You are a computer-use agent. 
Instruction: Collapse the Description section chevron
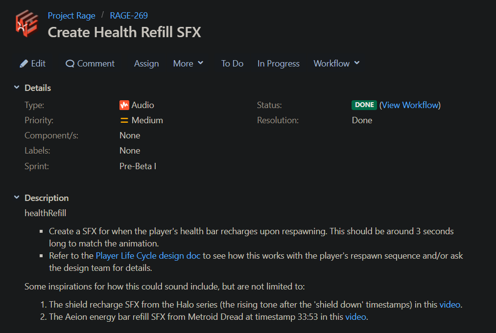tap(17, 197)
